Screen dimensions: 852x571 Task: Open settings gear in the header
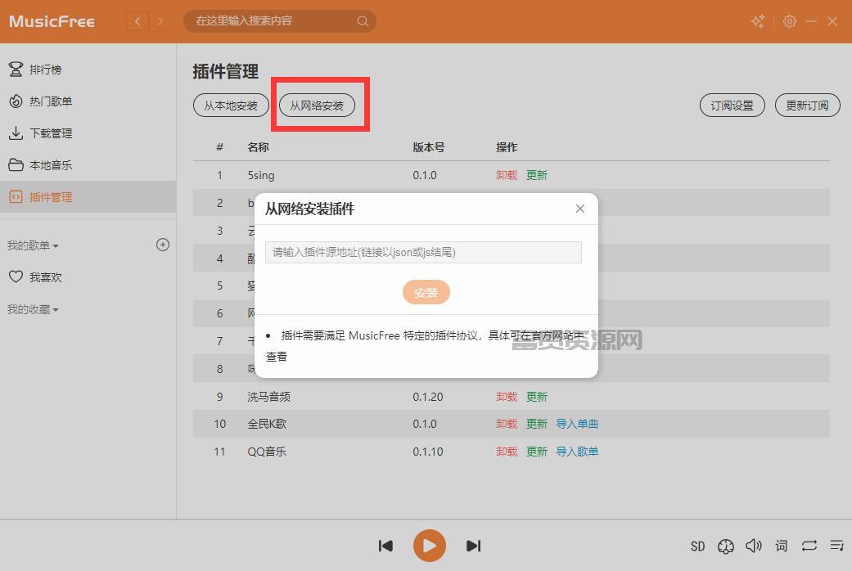coord(790,21)
